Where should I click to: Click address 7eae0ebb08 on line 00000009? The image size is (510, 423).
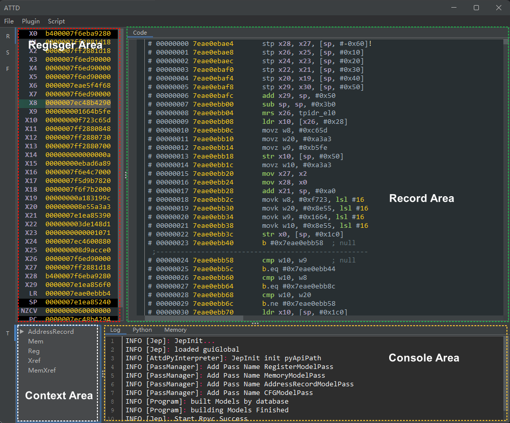click(x=213, y=122)
